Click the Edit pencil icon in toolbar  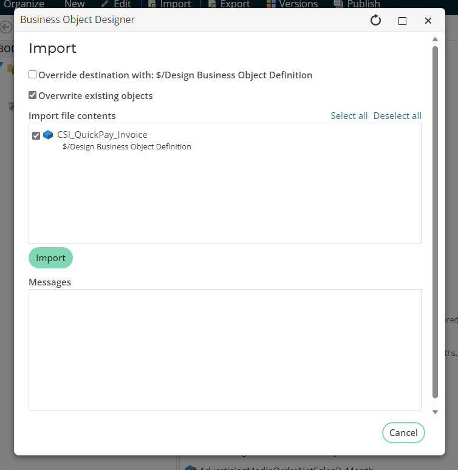click(x=105, y=4)
